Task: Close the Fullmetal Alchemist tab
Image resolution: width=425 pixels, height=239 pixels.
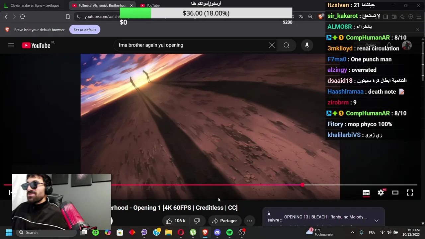Action: (x=131, y=5)
